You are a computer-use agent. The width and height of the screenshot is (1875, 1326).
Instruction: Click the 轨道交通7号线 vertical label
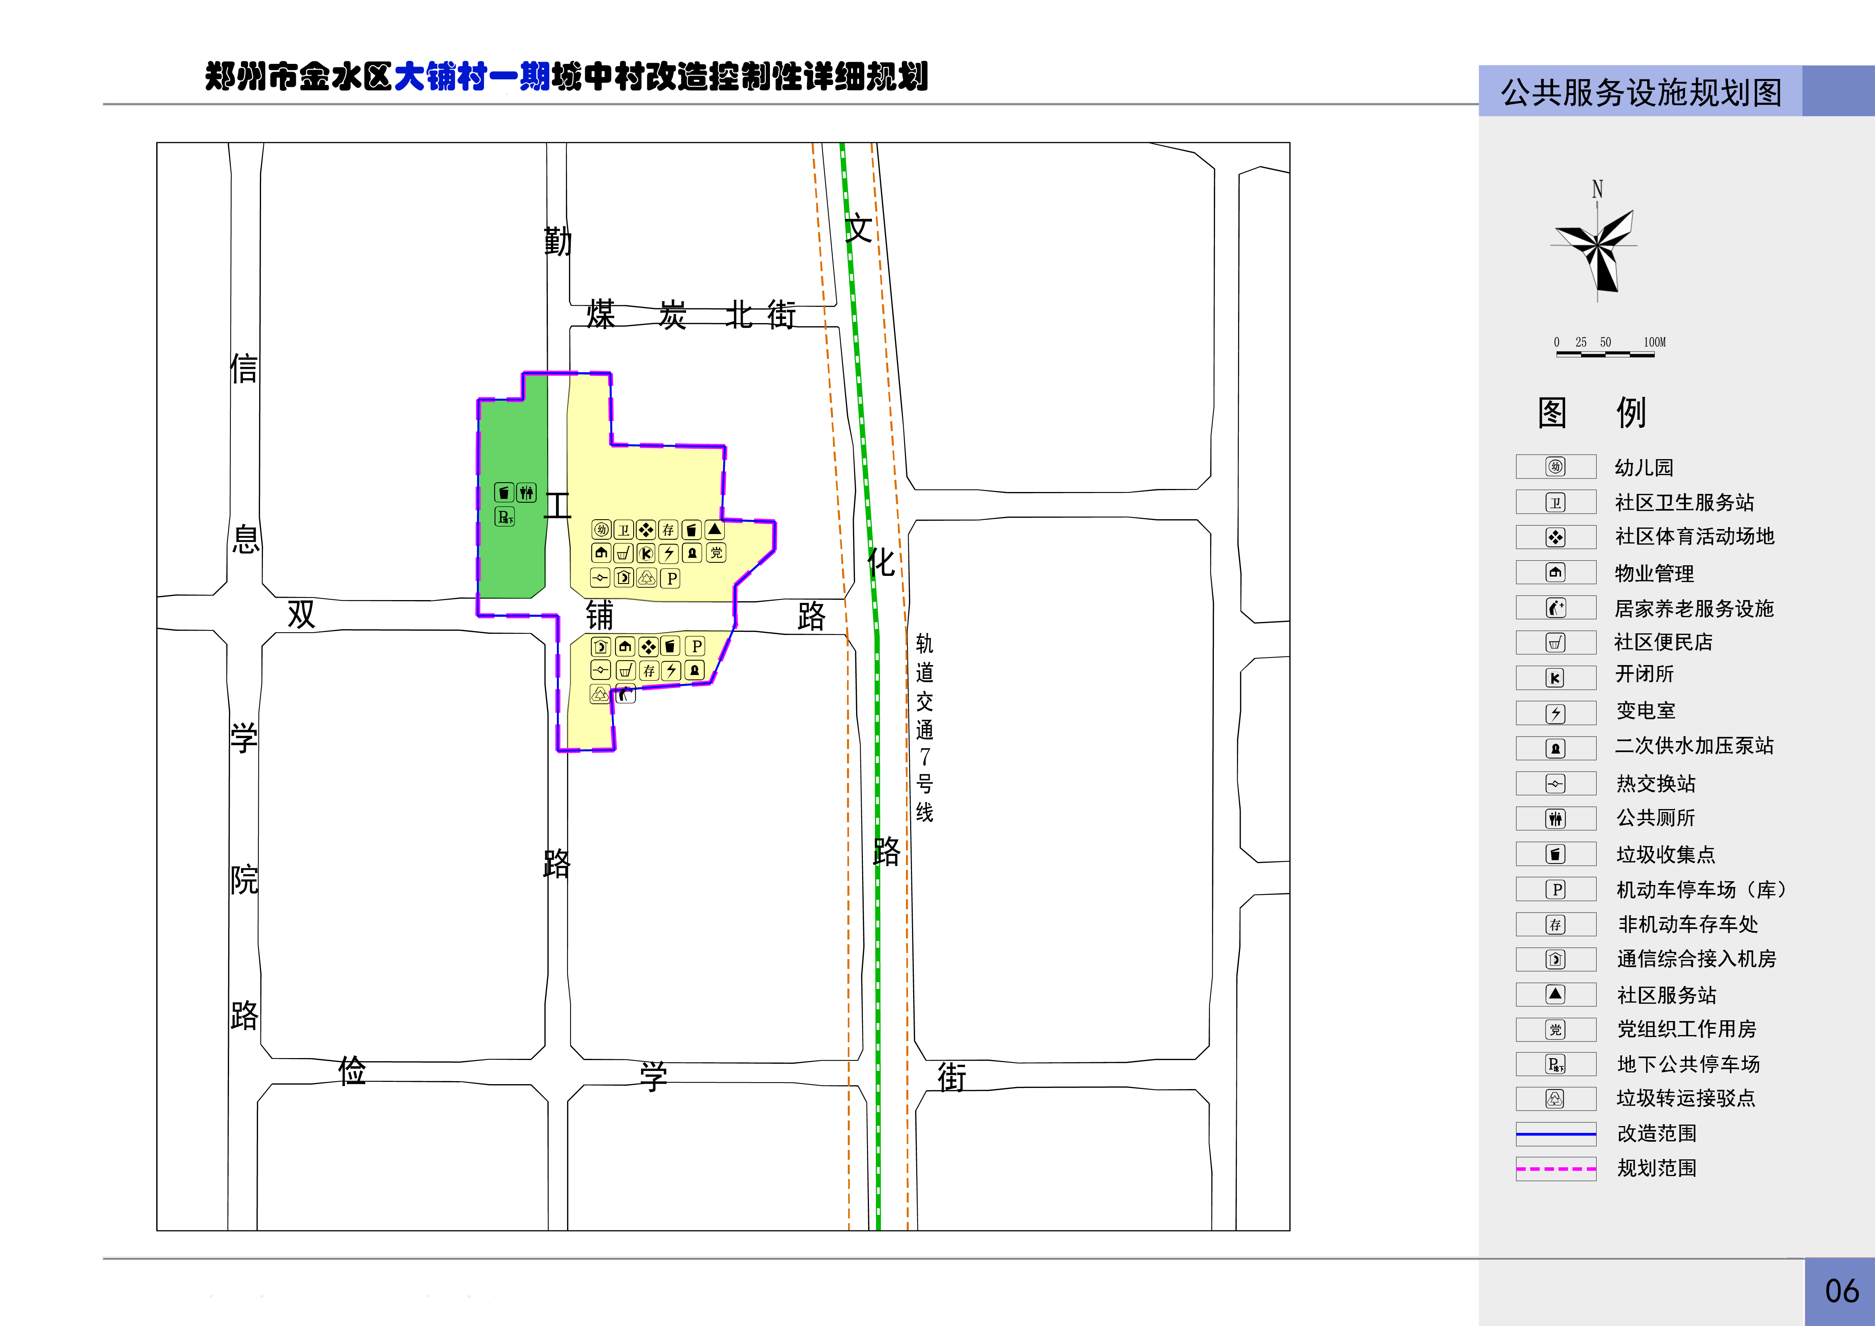[924, 727]
